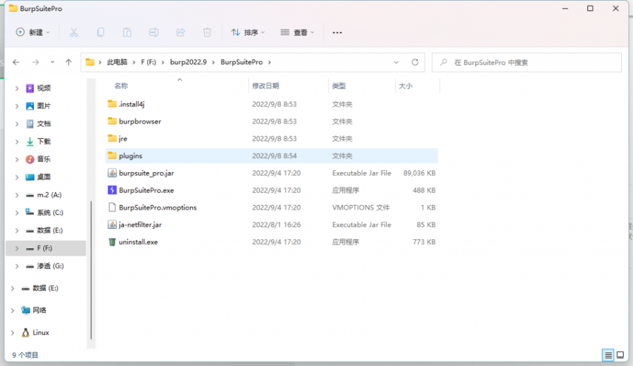Delete the plugins folder with trash icon
Viewport: 633px width, 366px height.
click(x=207, y=32)
